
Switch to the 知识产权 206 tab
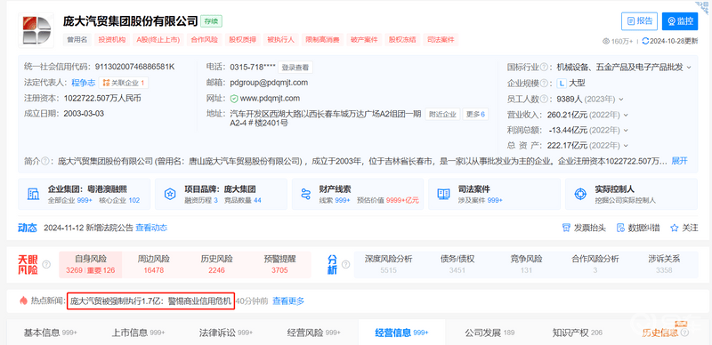(x=578, y=333)
